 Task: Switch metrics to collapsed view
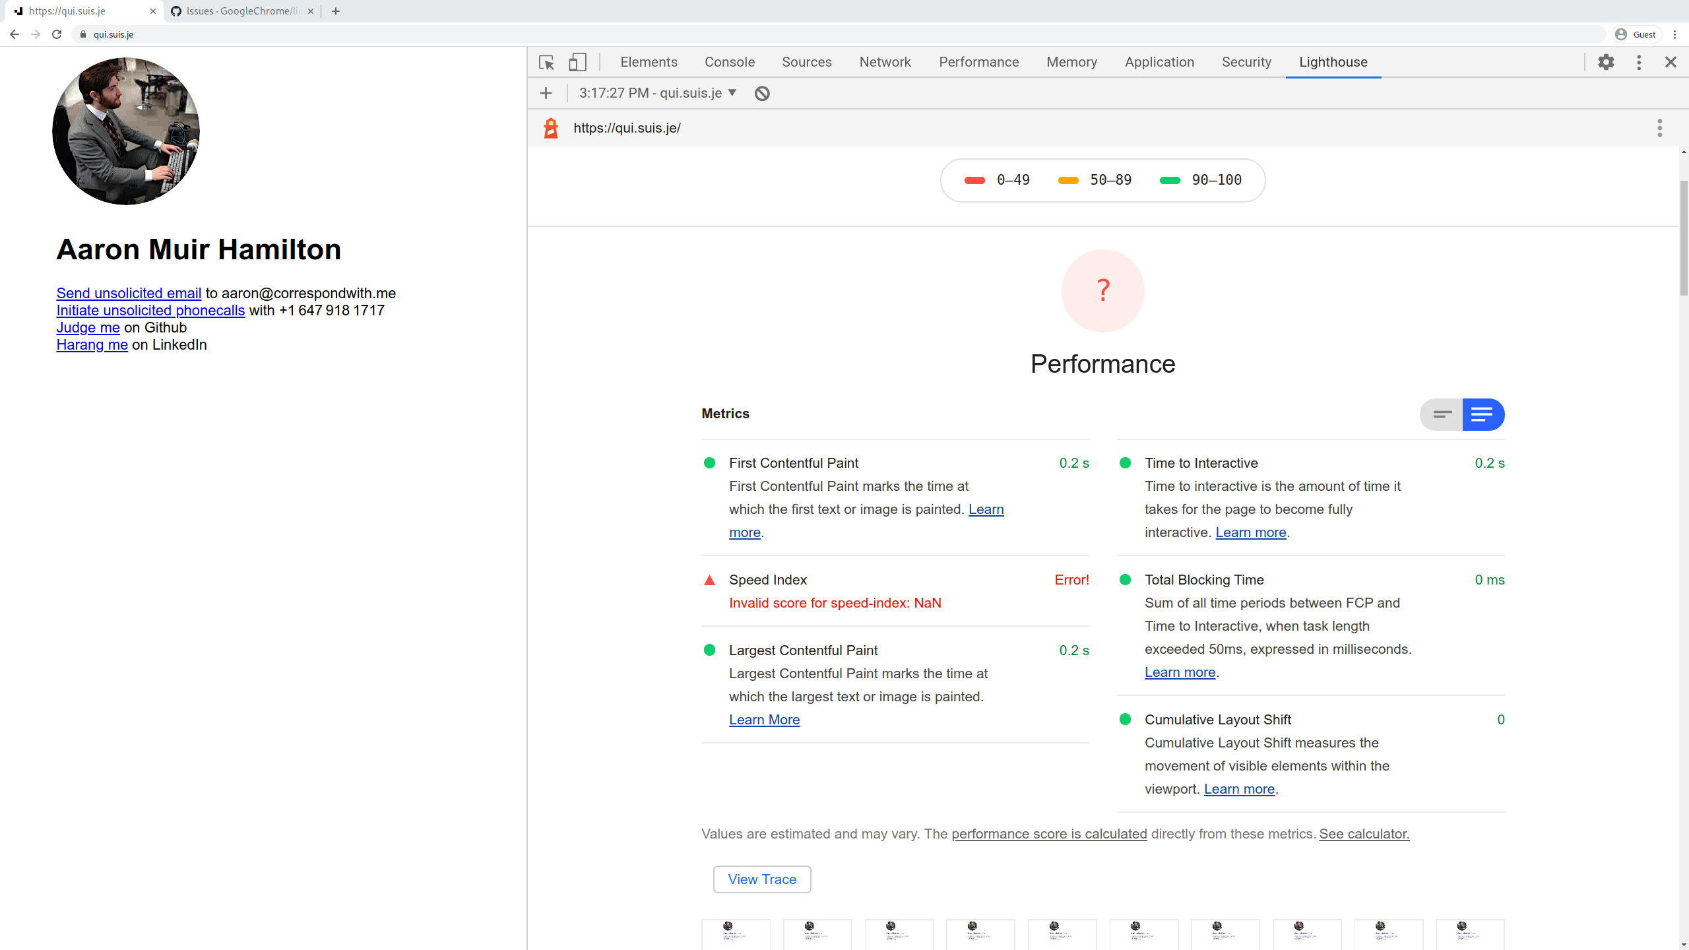click(x=1442, y=414)
